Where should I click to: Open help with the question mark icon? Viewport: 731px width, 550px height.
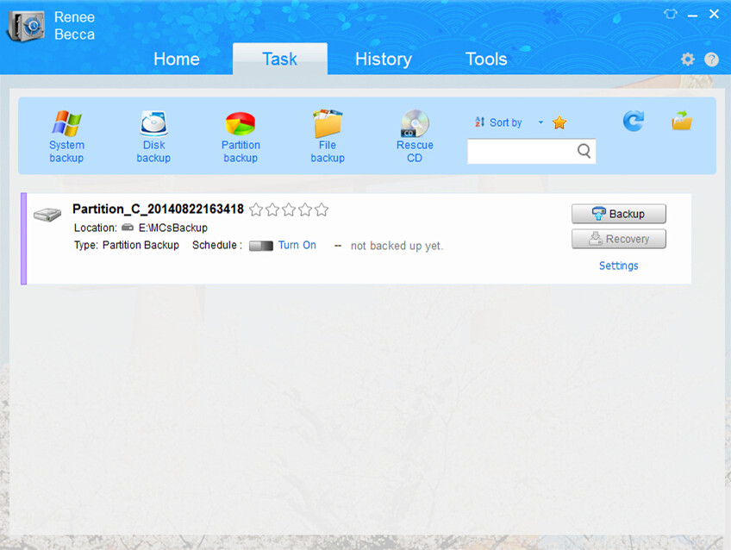tap(711, 59)
